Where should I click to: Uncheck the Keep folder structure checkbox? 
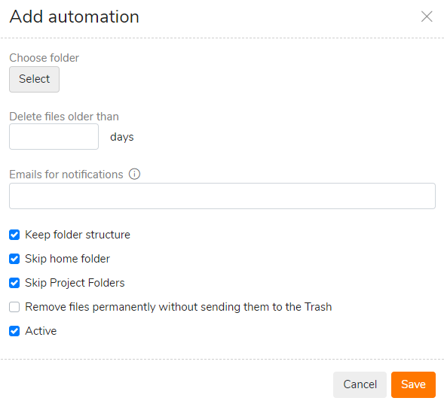(14, 235)
